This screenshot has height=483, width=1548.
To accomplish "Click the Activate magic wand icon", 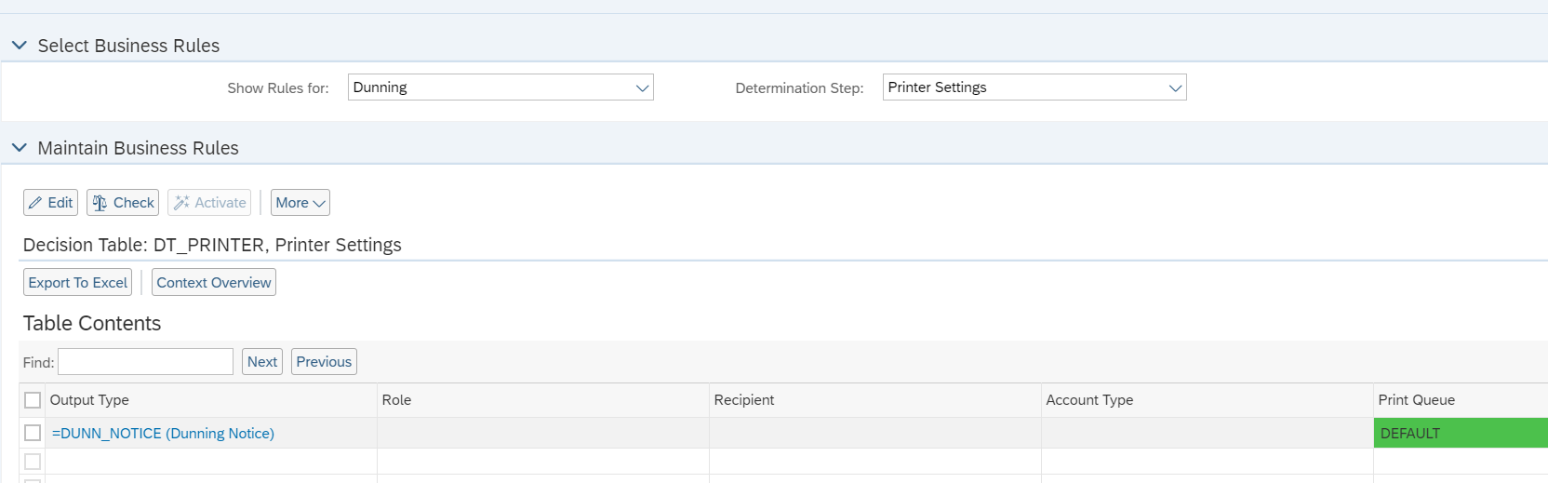I will tap(181, 203).
